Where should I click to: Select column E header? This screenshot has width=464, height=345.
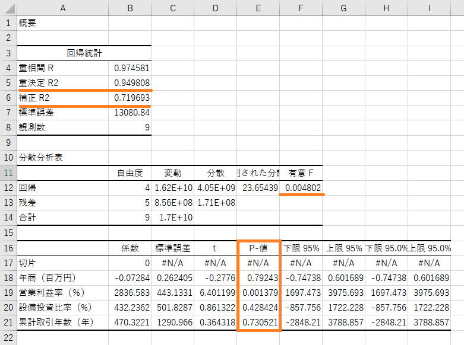click(258, 8)
